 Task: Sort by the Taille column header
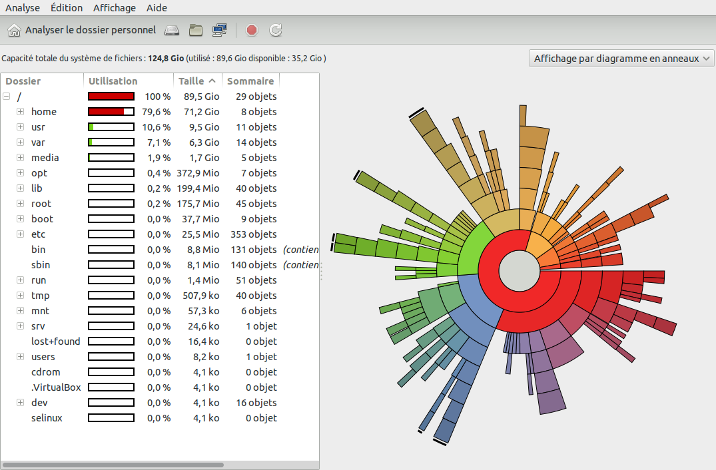pos(196,81)
